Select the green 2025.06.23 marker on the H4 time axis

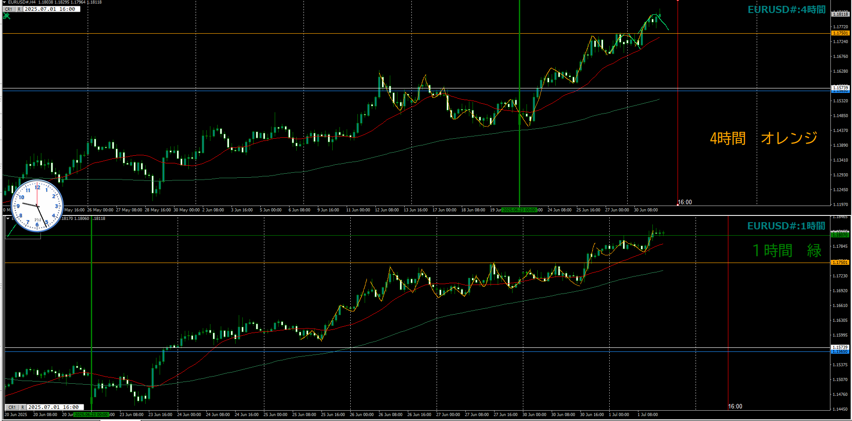519,210
